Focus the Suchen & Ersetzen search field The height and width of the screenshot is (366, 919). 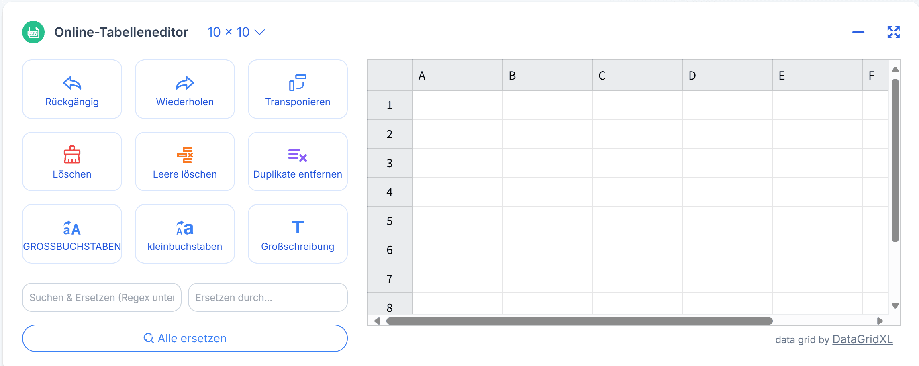[102, 297]
